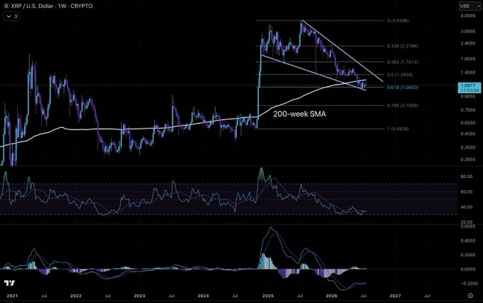
Task: Click the RSI 80.00 scale label
Action: (x=467, y=176)
